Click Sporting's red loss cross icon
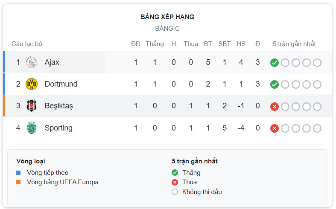The width and height of the screenshot is (336, 209). tap(275, 128)
